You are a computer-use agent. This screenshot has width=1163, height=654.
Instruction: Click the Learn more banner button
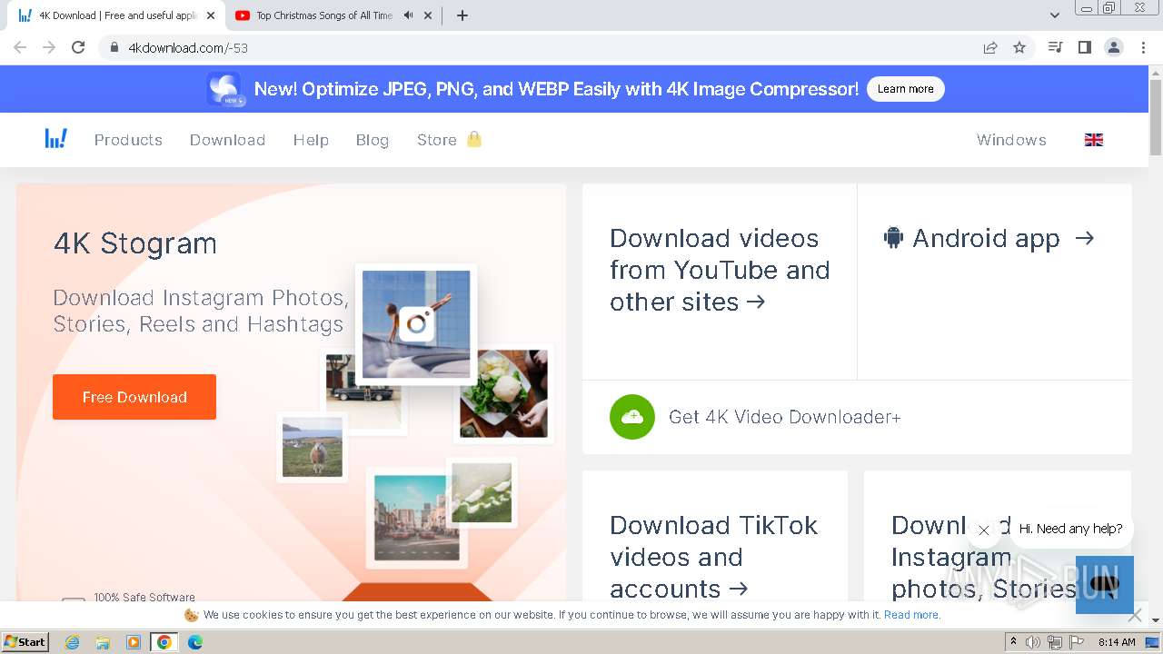pos(905,89)
